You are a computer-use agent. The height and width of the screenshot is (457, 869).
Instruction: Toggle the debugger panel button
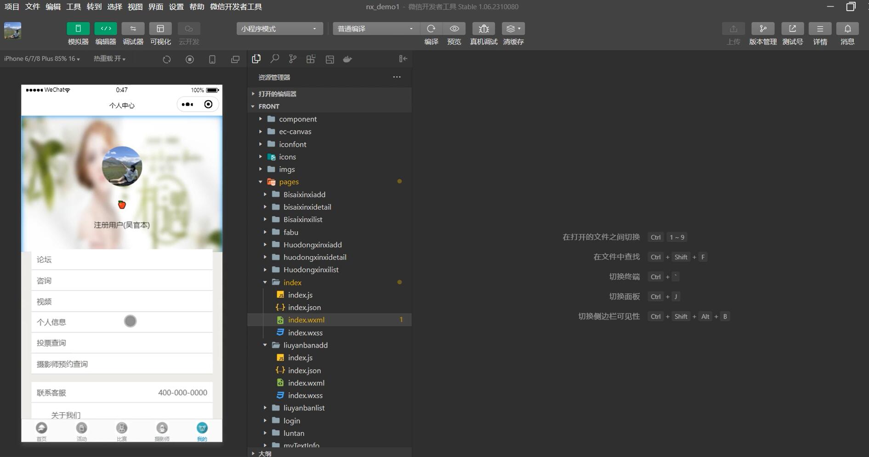click(133, 29)
